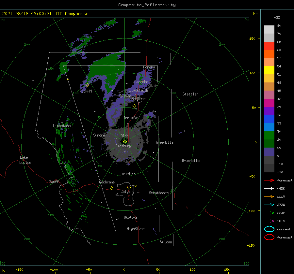This screenshot has height=274, width=294.
Task: Click the HighRiver town label
Action: coord(136,229)
